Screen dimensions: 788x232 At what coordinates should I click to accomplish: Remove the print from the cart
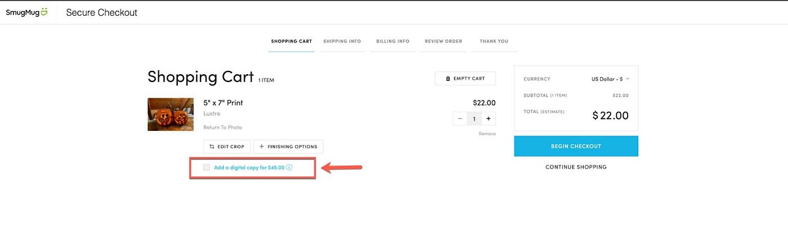click(x=487, y=134)
